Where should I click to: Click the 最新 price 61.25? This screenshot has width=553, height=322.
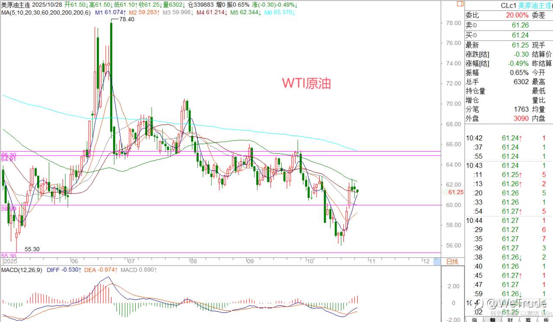click(520, 45)
